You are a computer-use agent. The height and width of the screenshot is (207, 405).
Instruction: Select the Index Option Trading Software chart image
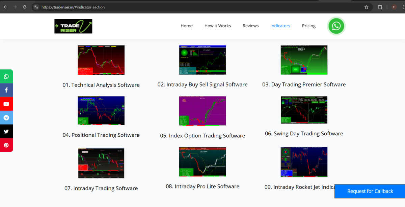click(x=202, y=111)
